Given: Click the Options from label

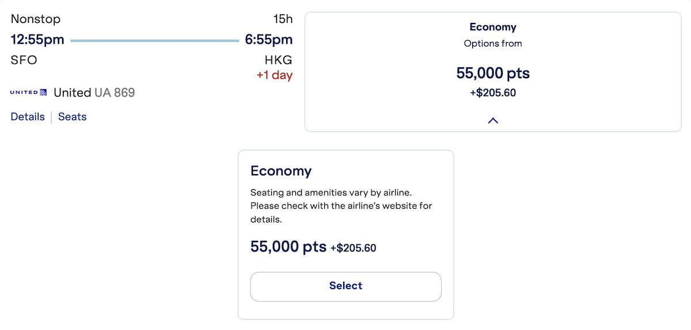Looking at the screenshot, I should (x=493, y=43).
